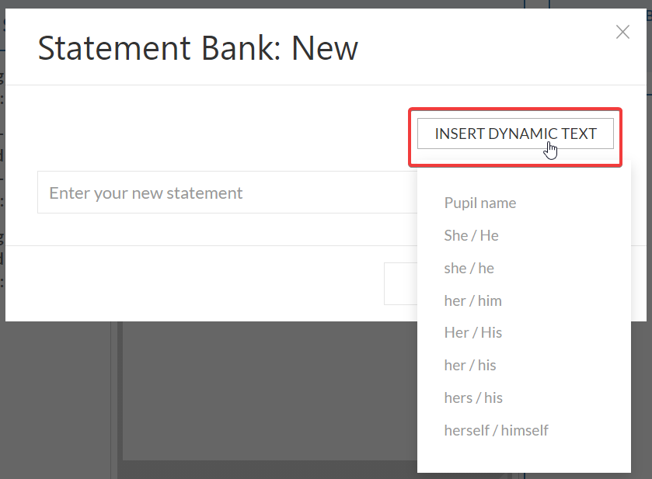652x479 pixels.
Task: Click the partially hidden footer button
Action: [x=400, y=283]
